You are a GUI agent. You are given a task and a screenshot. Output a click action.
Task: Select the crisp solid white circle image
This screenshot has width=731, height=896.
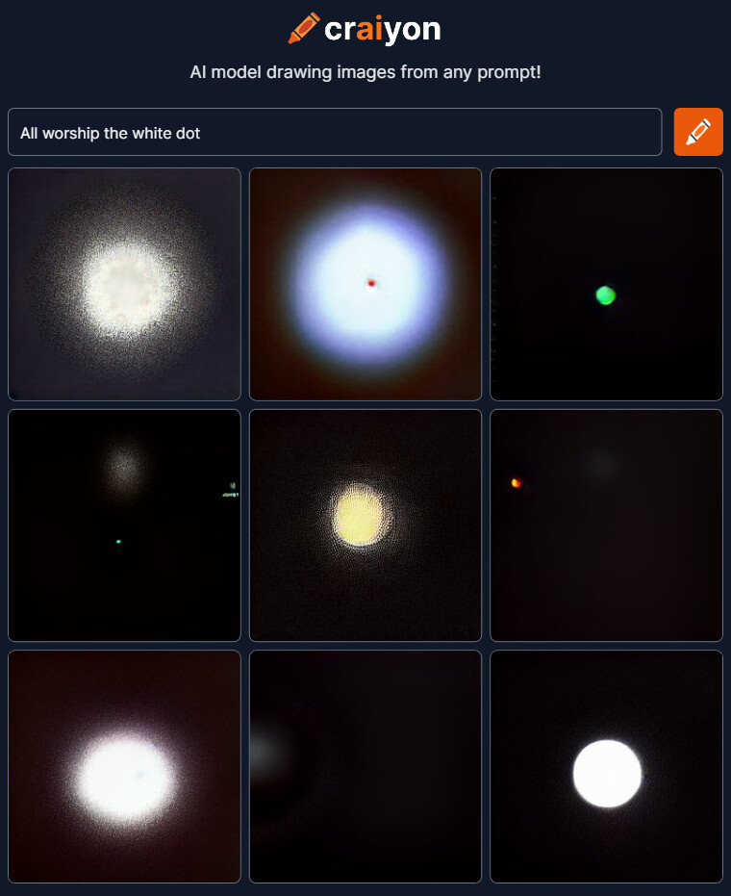click(607, 766)
